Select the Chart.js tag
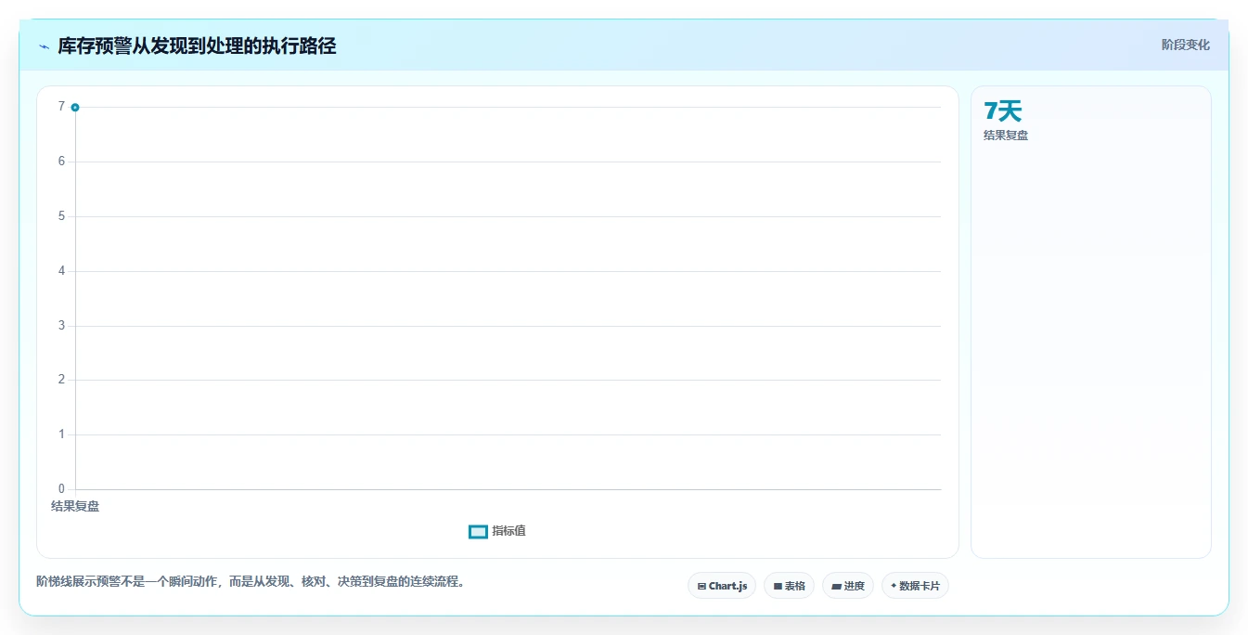This screenshot has width=1248, height=635. click(x=722, y=586)
